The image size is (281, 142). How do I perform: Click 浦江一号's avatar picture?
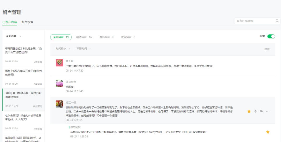[59, 104]
